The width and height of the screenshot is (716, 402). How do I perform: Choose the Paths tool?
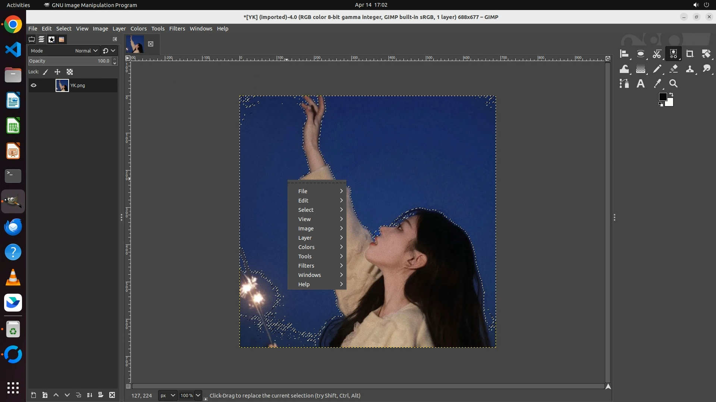(624, 84)
